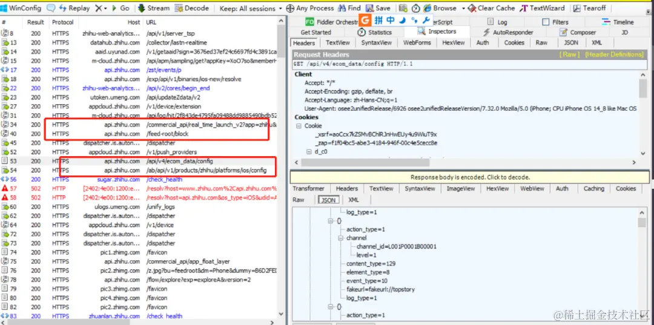Open the TextWizard tool
This screenshot has width=654, height=325.
(x=542, y=8)
